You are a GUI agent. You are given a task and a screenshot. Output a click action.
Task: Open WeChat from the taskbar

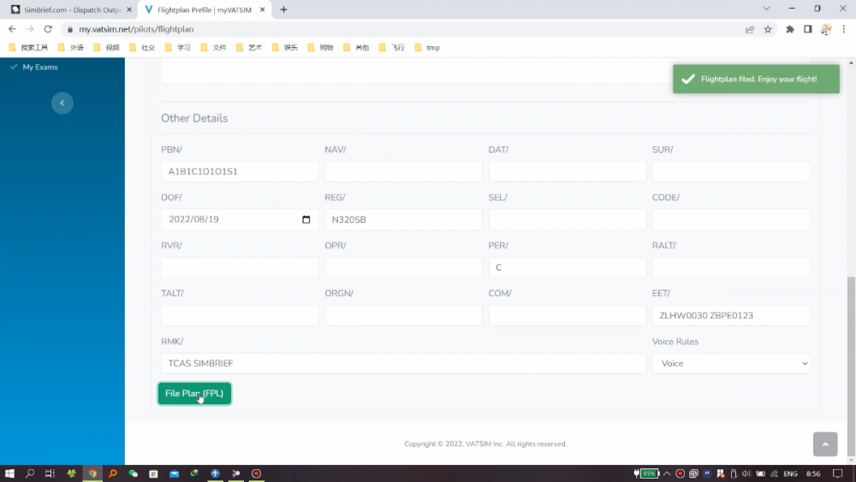[x=133, y=473]
